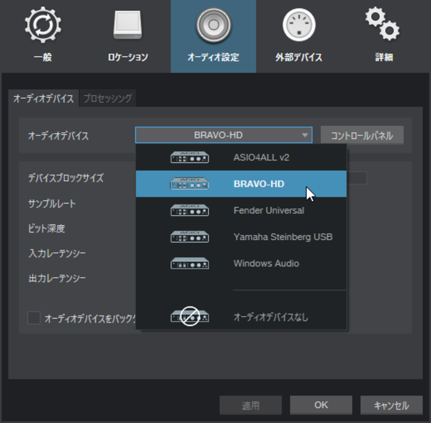The image size is (431, 423).
Task: Click the BRAVO-HD interface icon
Action: tap(190, 184)
